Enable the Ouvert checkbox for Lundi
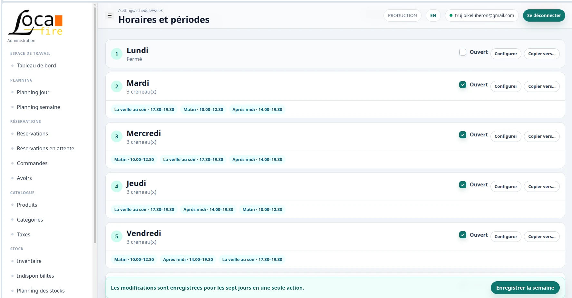 [x=463, y=52]
